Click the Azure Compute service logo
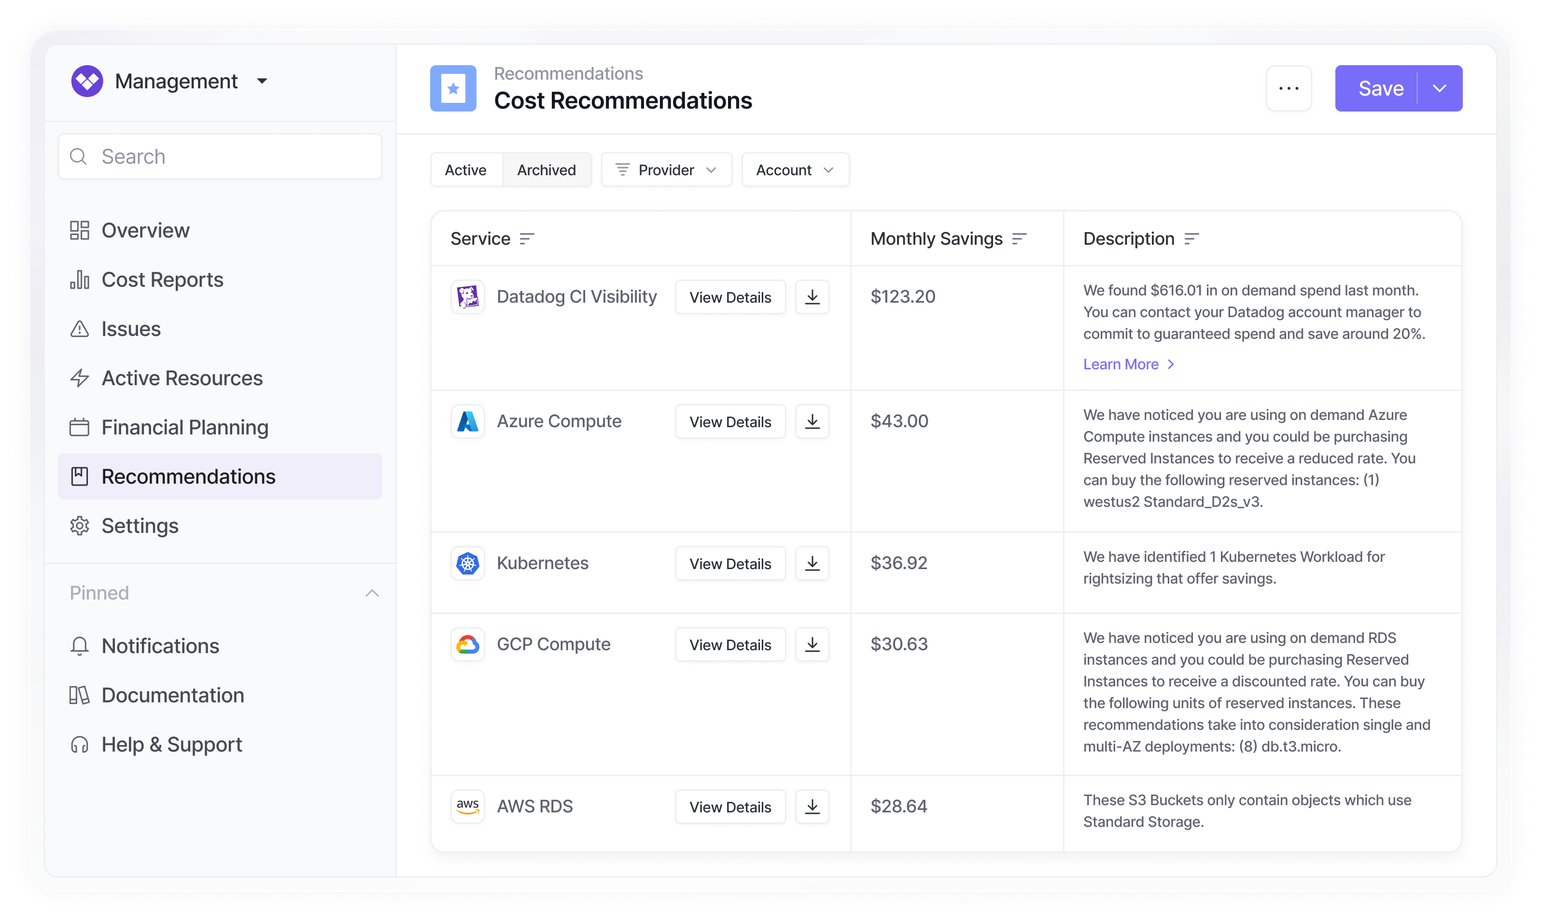This screenshot has height=921, width=1541. [x=467, y=421]
